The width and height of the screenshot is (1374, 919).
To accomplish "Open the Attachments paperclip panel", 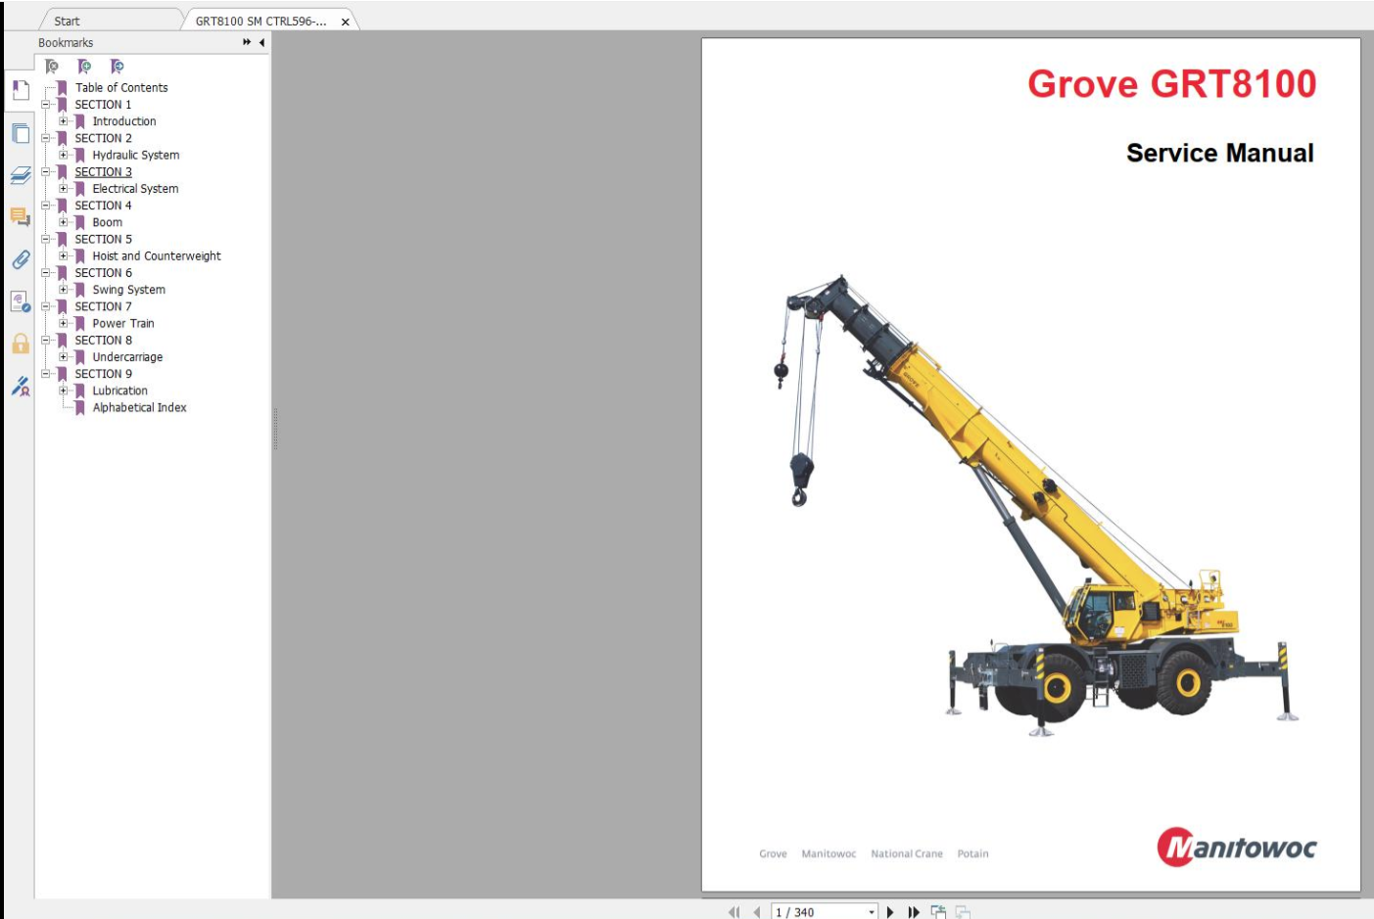I will (x=20, y=259).
